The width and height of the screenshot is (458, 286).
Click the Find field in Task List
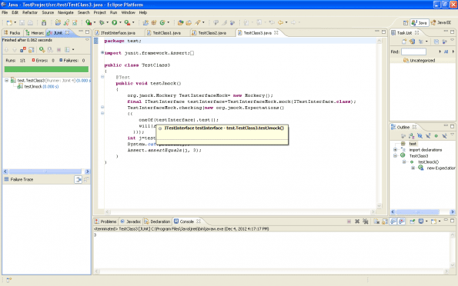tap(413, 52)
